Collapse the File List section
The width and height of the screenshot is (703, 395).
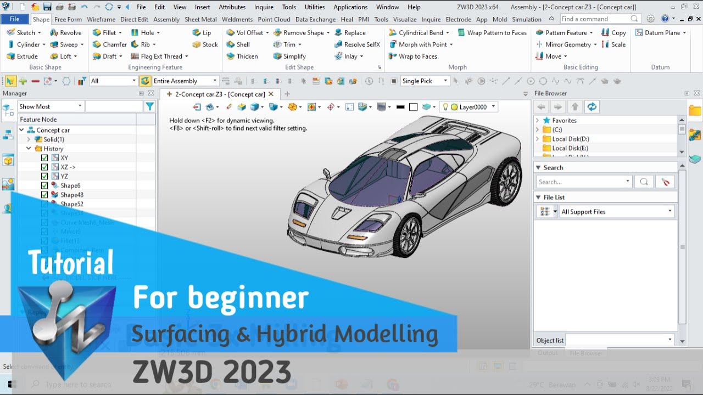538,198
